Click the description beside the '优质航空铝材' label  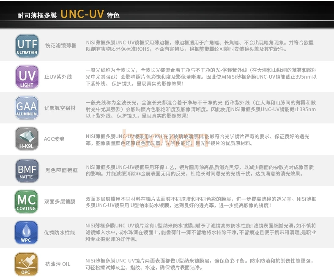click(201, 109)
